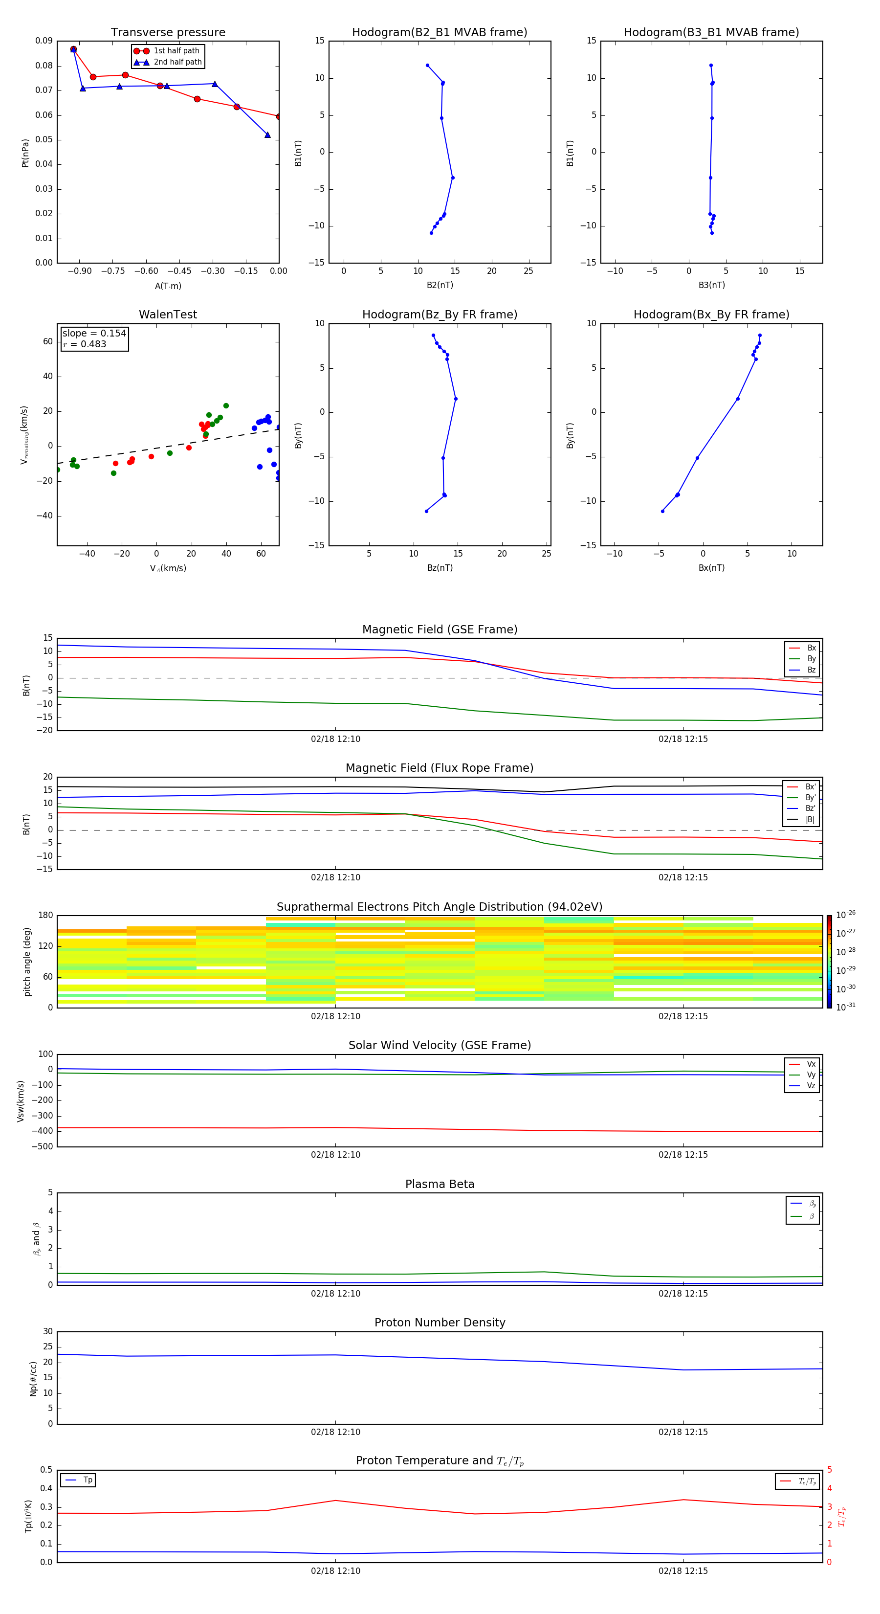Click the 'WalenTest' plot title
The height and width of the screenshot is (1614, 880).
click(x=168, y=314)
